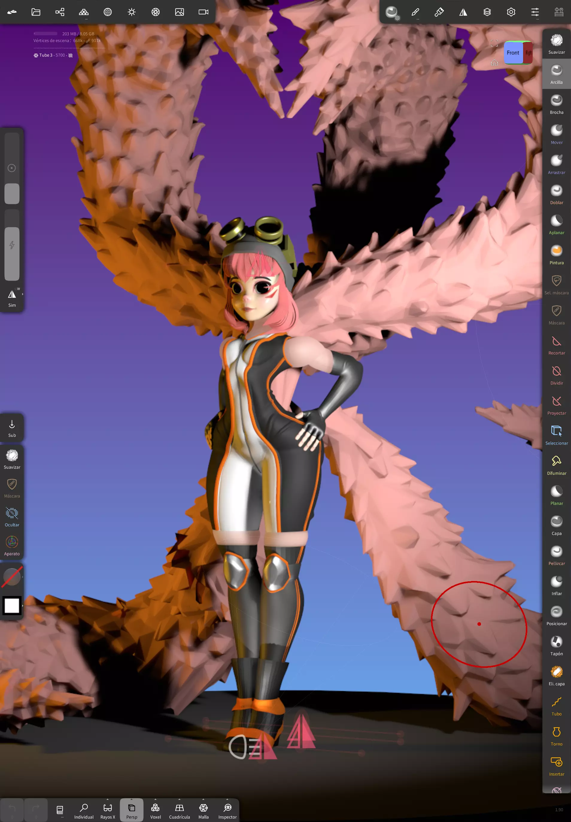Select the Tubo tube tool
Image resolution: width=571 pixels, height=822 pixels.
556,705
